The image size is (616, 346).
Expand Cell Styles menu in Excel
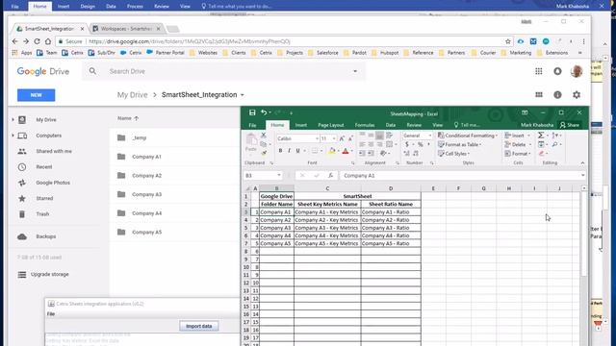click(x=453, y=154)
